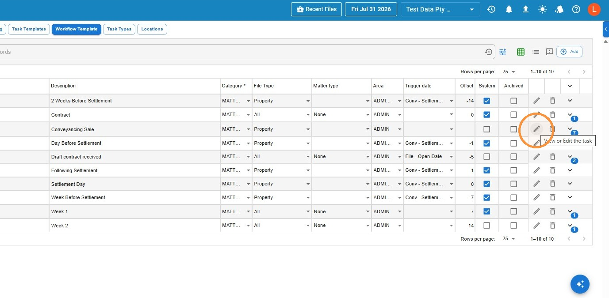Click the Offset value -14 cell

click(x=465, y=101)
